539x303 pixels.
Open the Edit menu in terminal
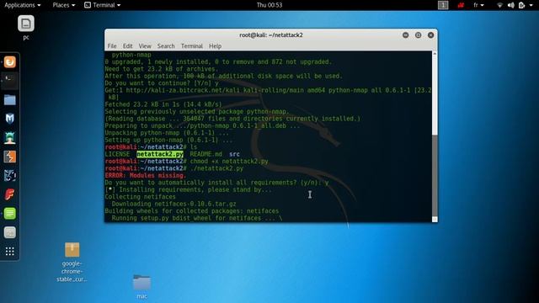pyautogui.click(x=127, y=46)
